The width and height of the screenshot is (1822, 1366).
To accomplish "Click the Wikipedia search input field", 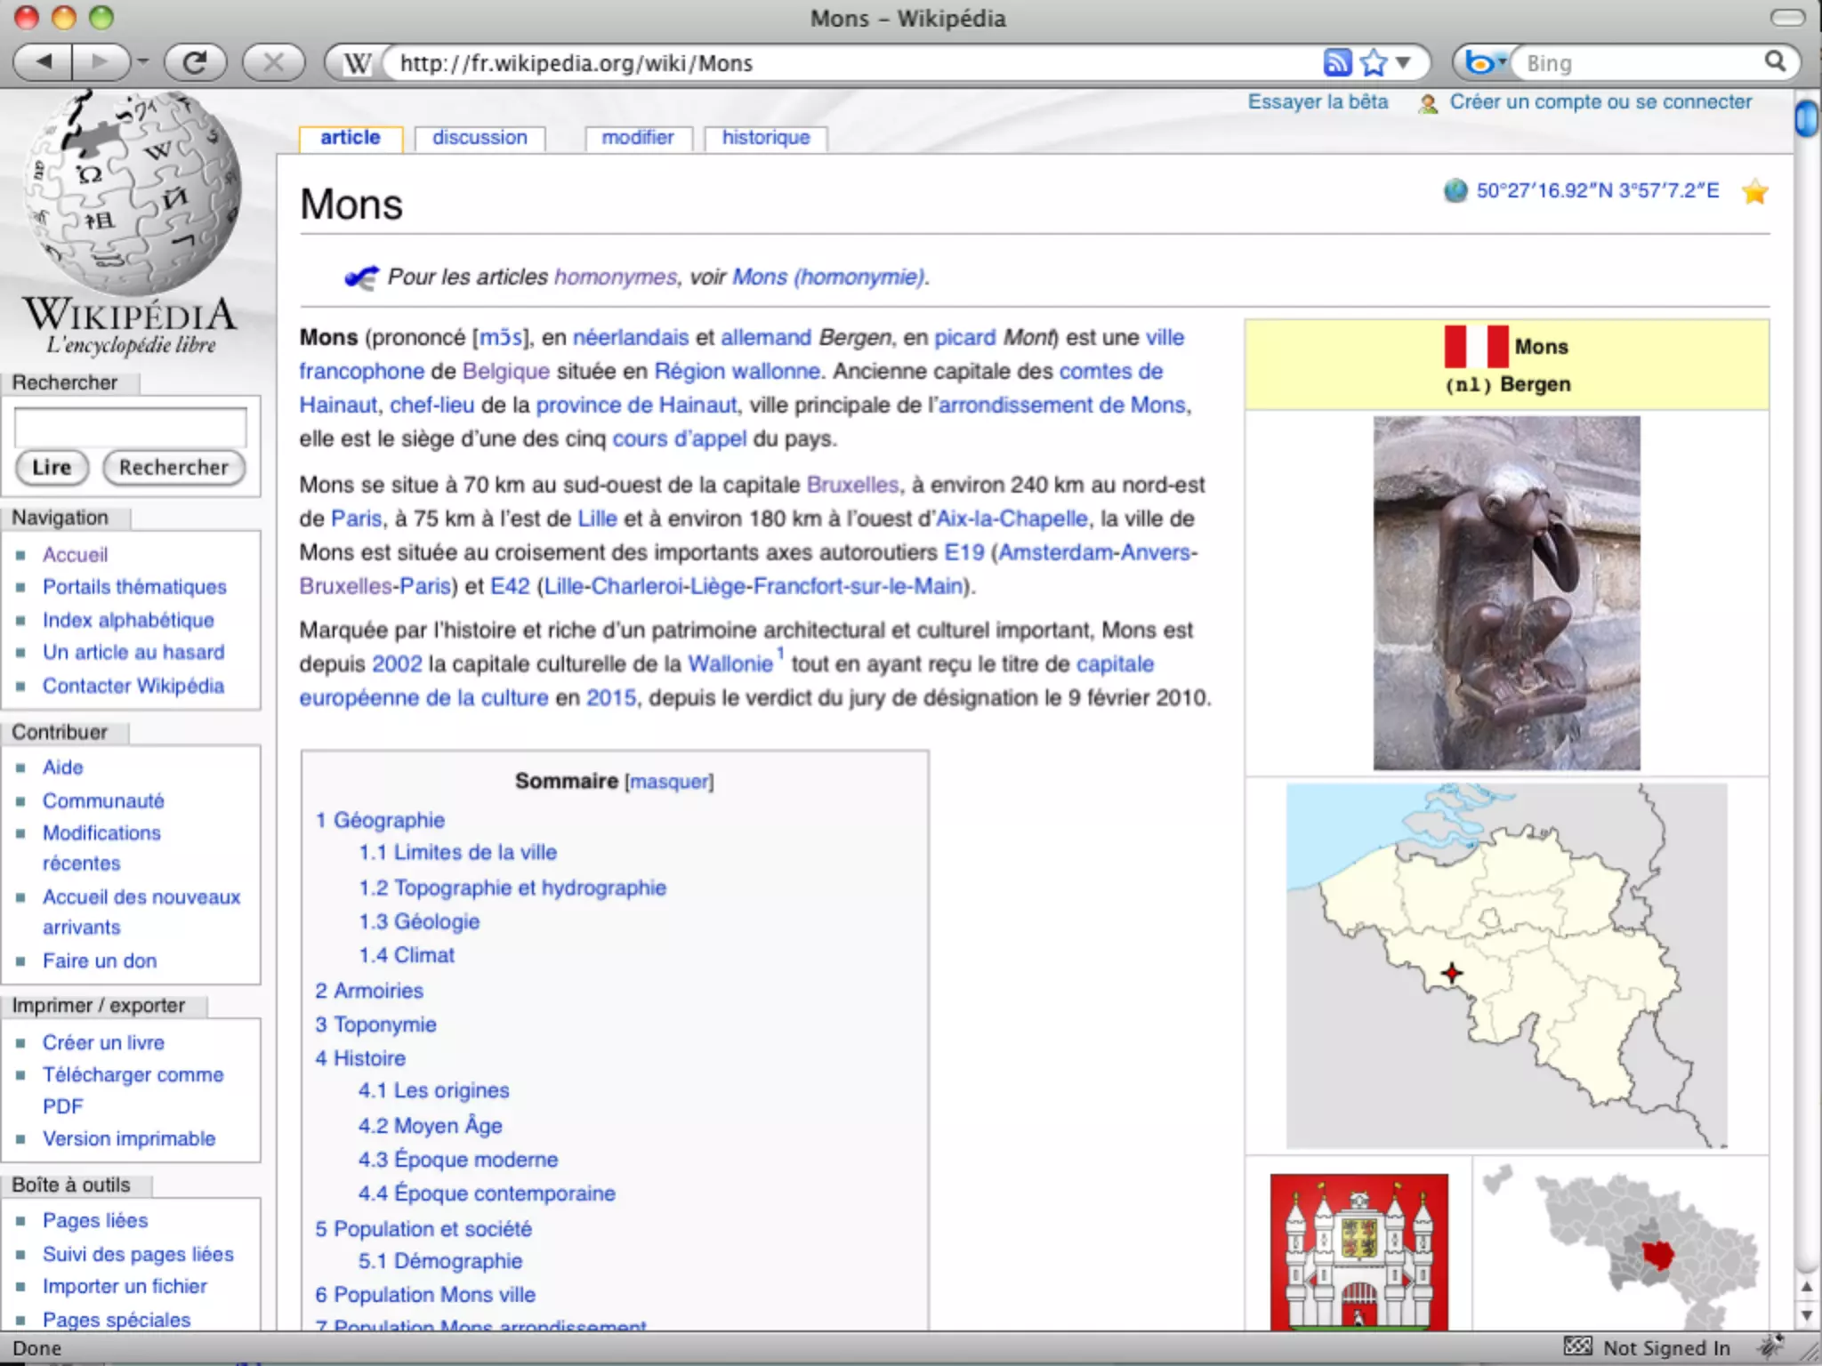I will [x=131, y=427].
